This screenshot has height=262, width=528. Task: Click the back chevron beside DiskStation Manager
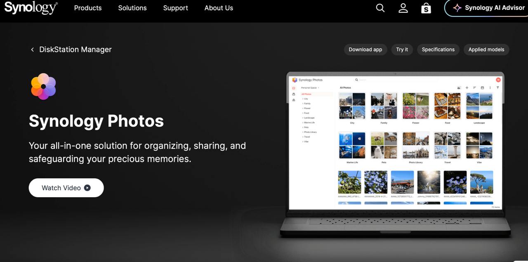click(32, 50)
